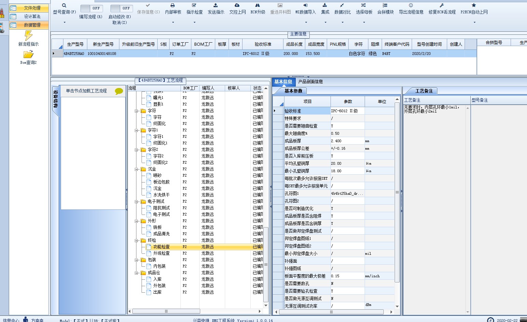
Task: Click the 发送指示 upload icon
Action: [216, 5]
